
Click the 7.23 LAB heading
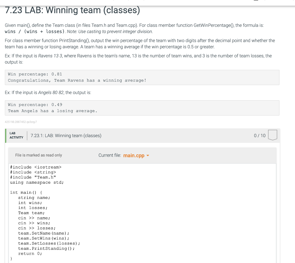(72, 10)
